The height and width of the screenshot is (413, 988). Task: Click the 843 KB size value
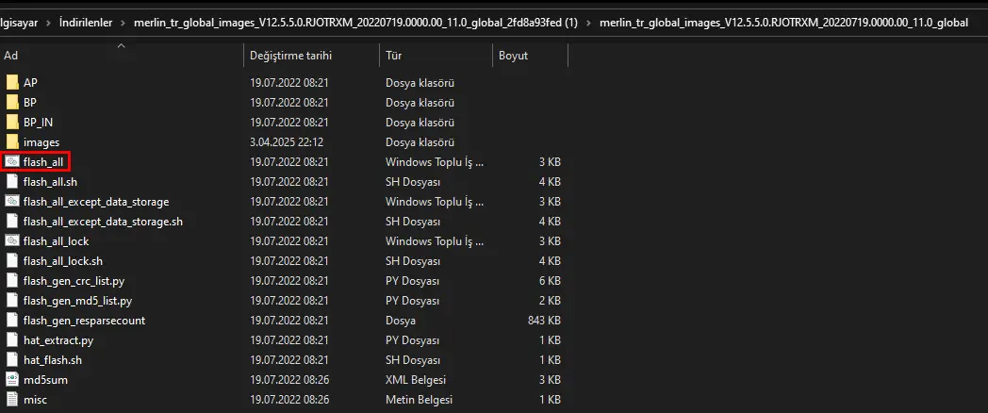544,321
